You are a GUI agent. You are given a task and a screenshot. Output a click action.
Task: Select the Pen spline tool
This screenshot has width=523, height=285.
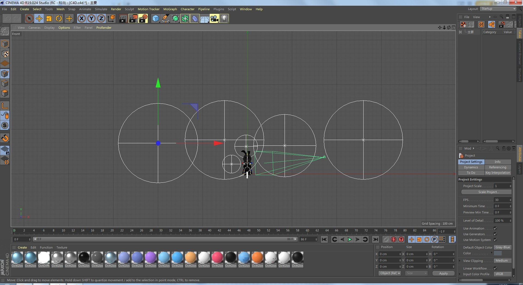tap(165, 18)
